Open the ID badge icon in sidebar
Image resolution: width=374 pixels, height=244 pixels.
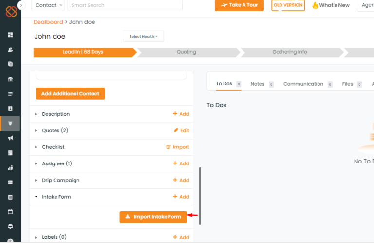10,108
